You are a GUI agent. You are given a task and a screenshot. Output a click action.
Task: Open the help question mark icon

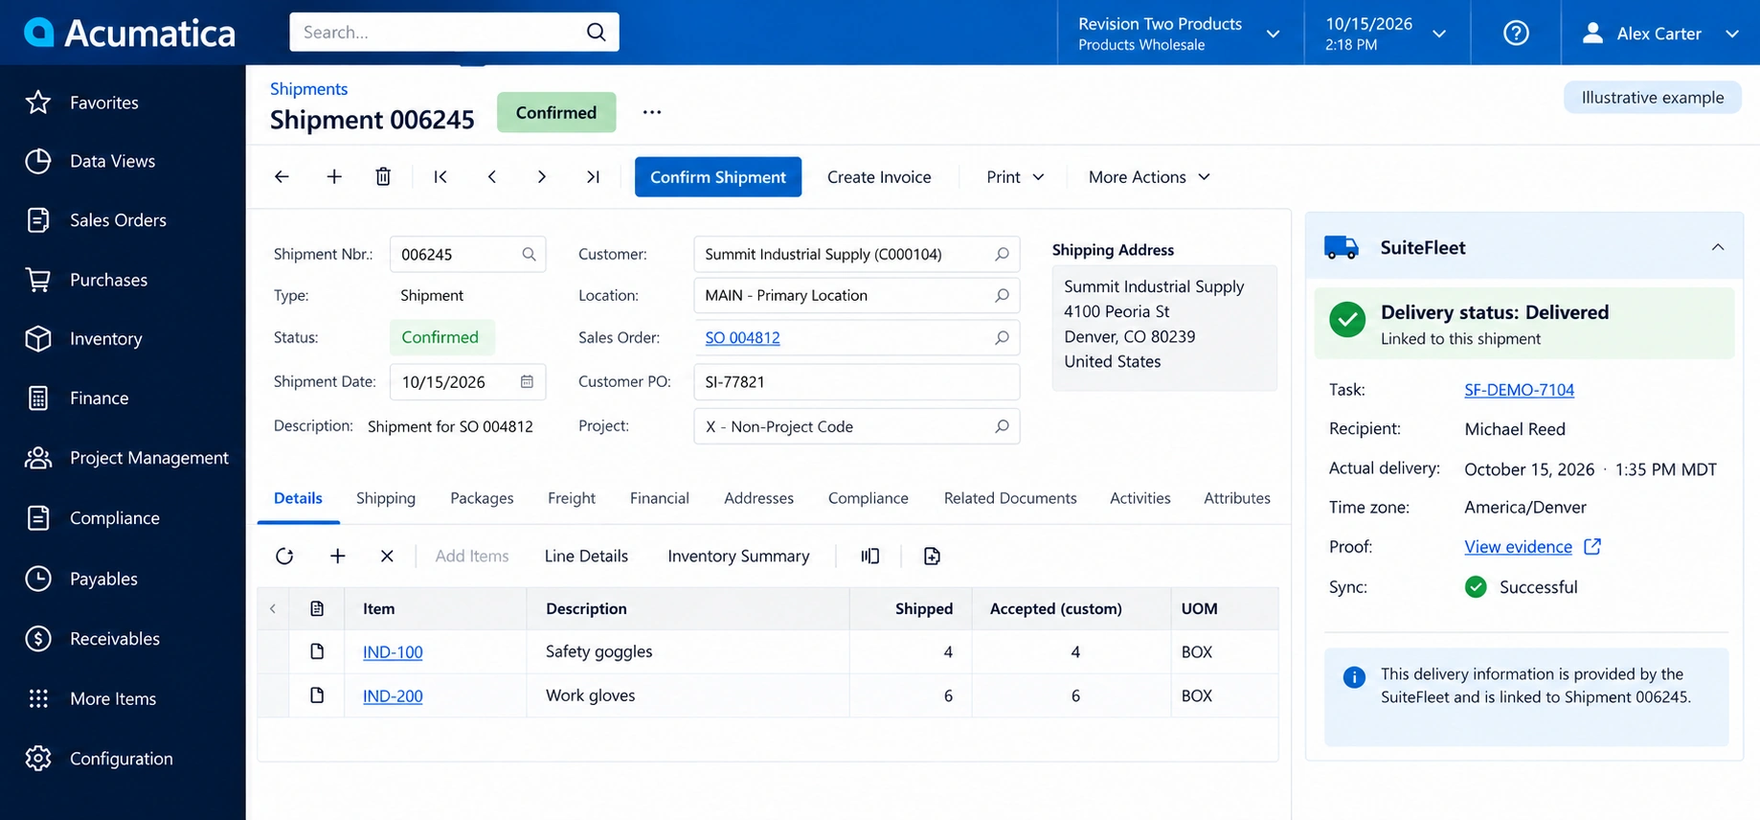pos(1516,33)
